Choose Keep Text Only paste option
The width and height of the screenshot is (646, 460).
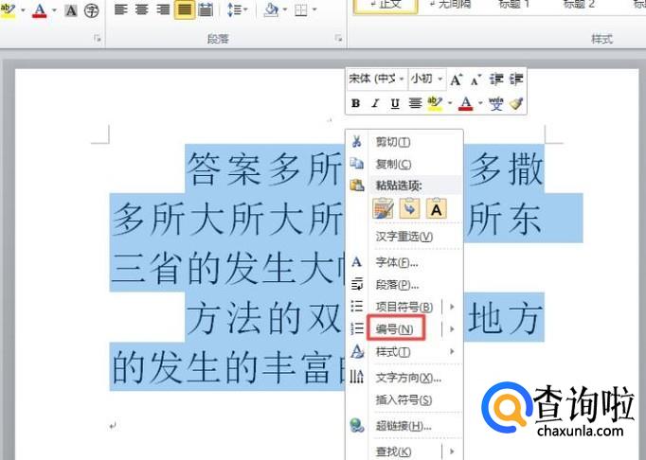(x=436, y=208)
